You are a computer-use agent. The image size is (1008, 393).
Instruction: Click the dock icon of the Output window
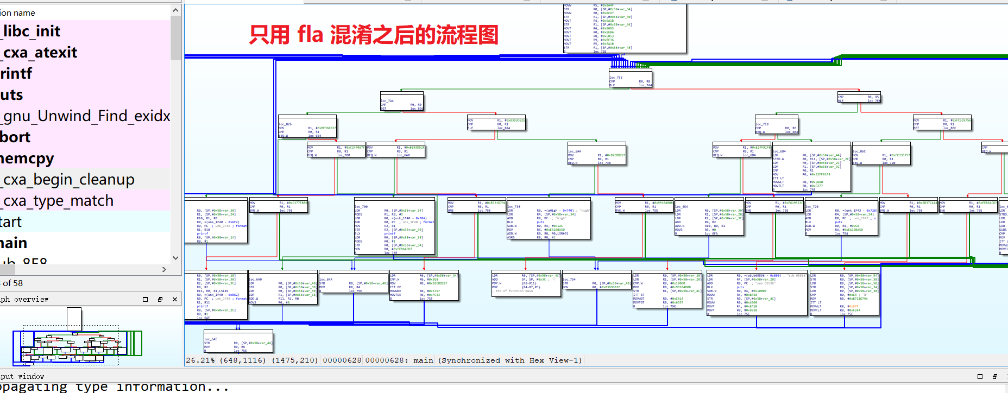(995, 376)
